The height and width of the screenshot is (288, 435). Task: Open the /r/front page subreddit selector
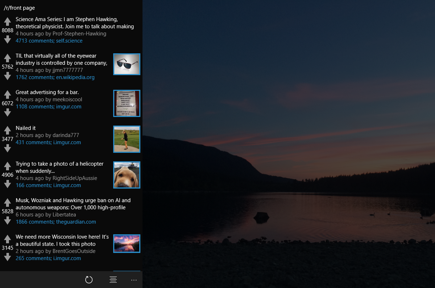coord(19,8)
